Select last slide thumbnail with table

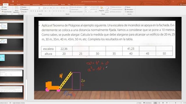point(12,92)
